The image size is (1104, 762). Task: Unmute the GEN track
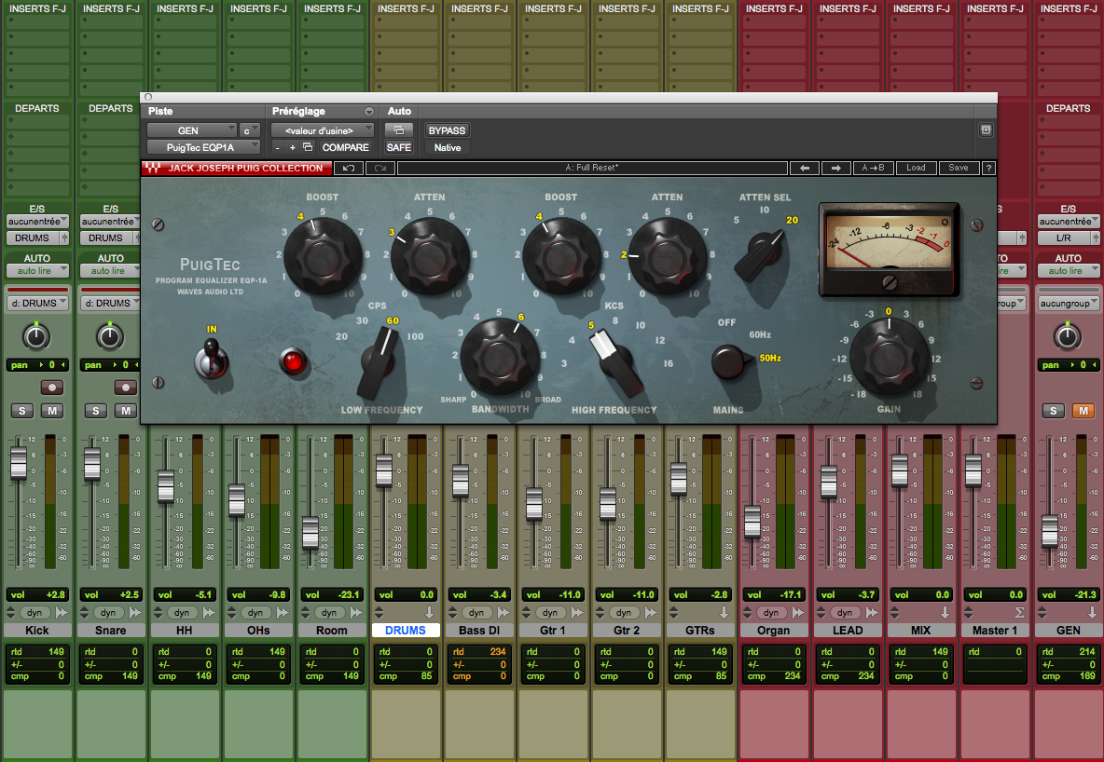pyautogui.click(x=1083, y=410)
